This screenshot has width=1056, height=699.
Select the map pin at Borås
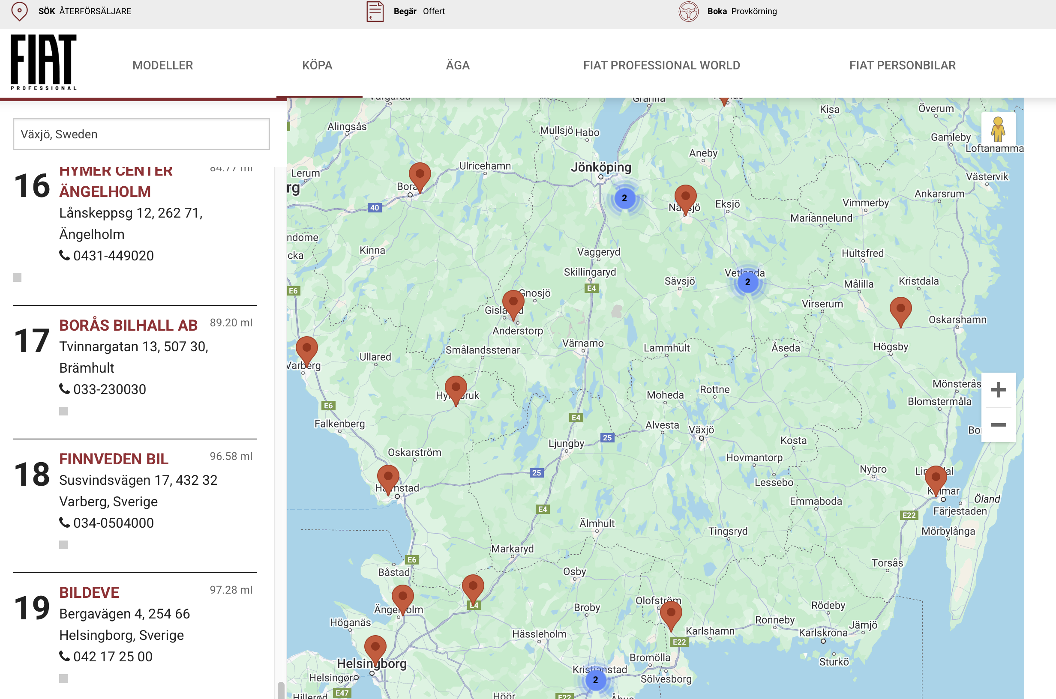420,177
